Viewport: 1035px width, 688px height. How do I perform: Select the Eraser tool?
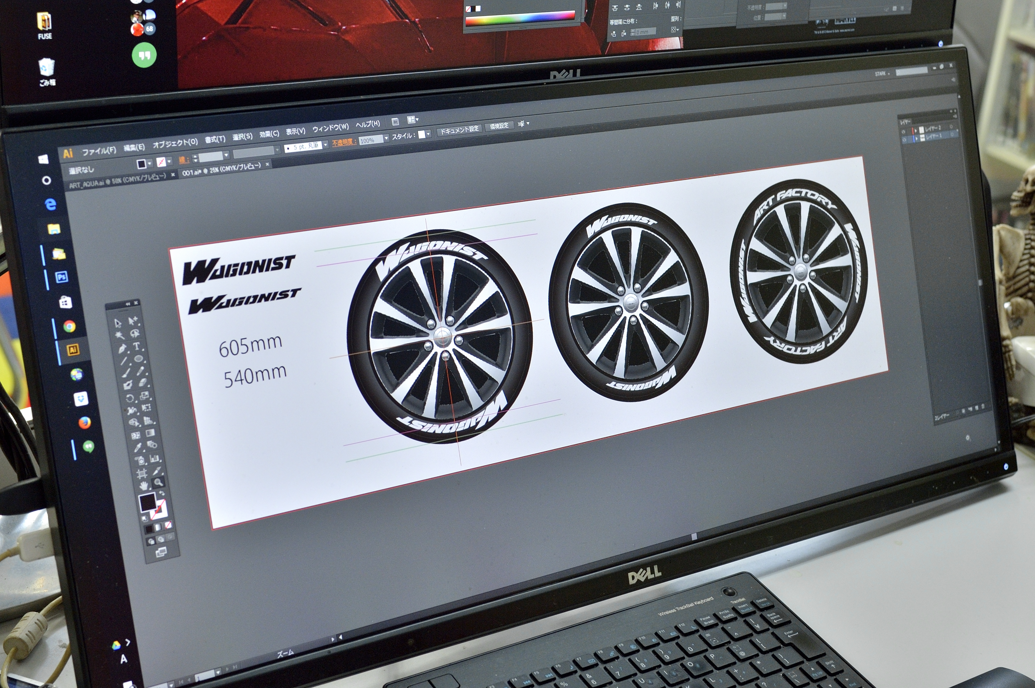point(143,382)
